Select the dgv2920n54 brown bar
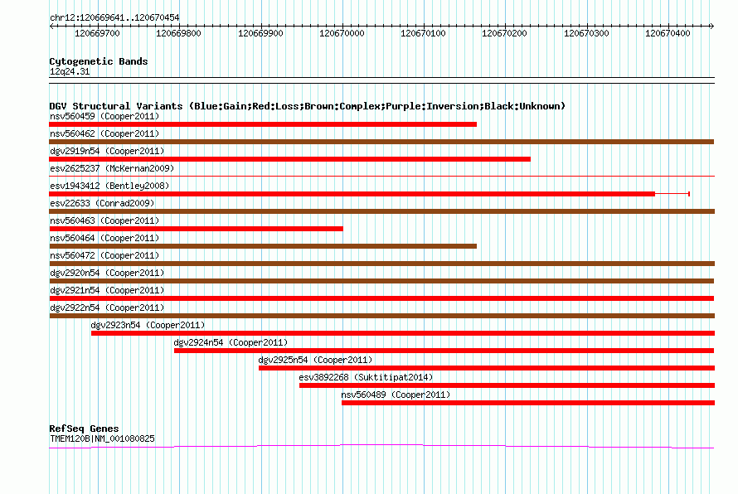738x494 pixels. pyautogui.click(x=381, y=281)
